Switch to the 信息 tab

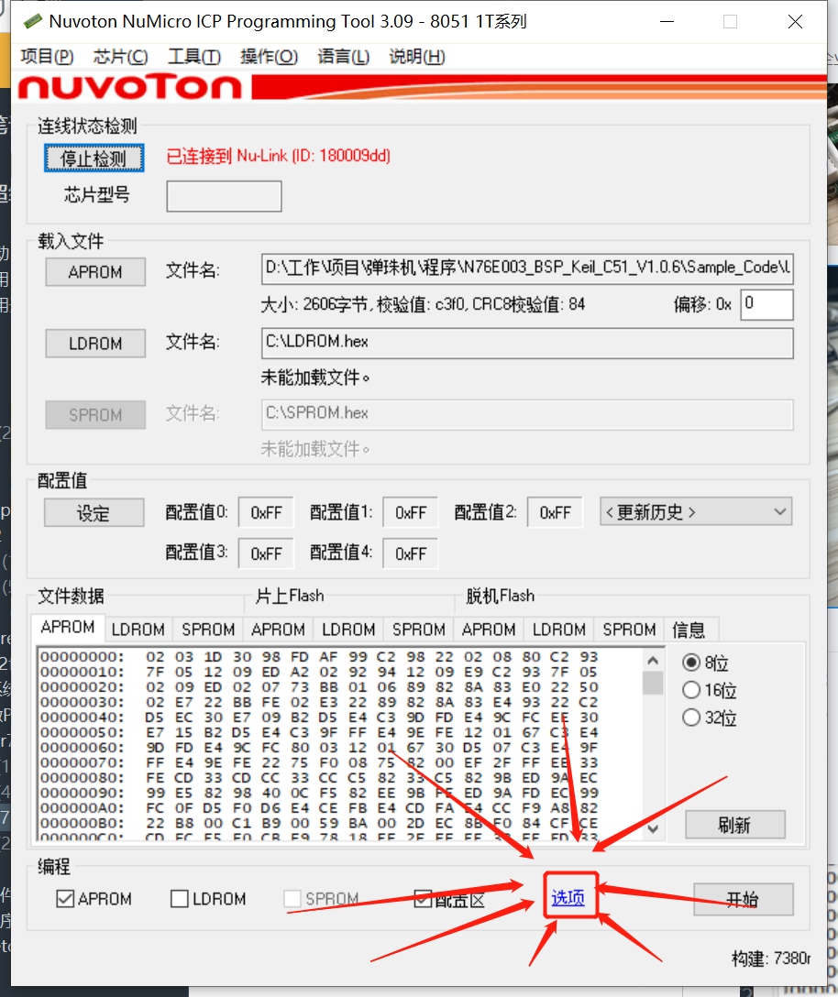click(x=689, y=630)
